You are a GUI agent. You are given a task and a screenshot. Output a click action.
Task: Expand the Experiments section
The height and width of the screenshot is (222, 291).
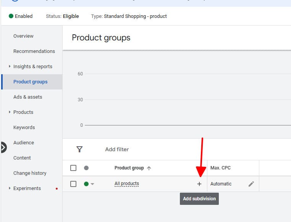(x=10, y=188)
